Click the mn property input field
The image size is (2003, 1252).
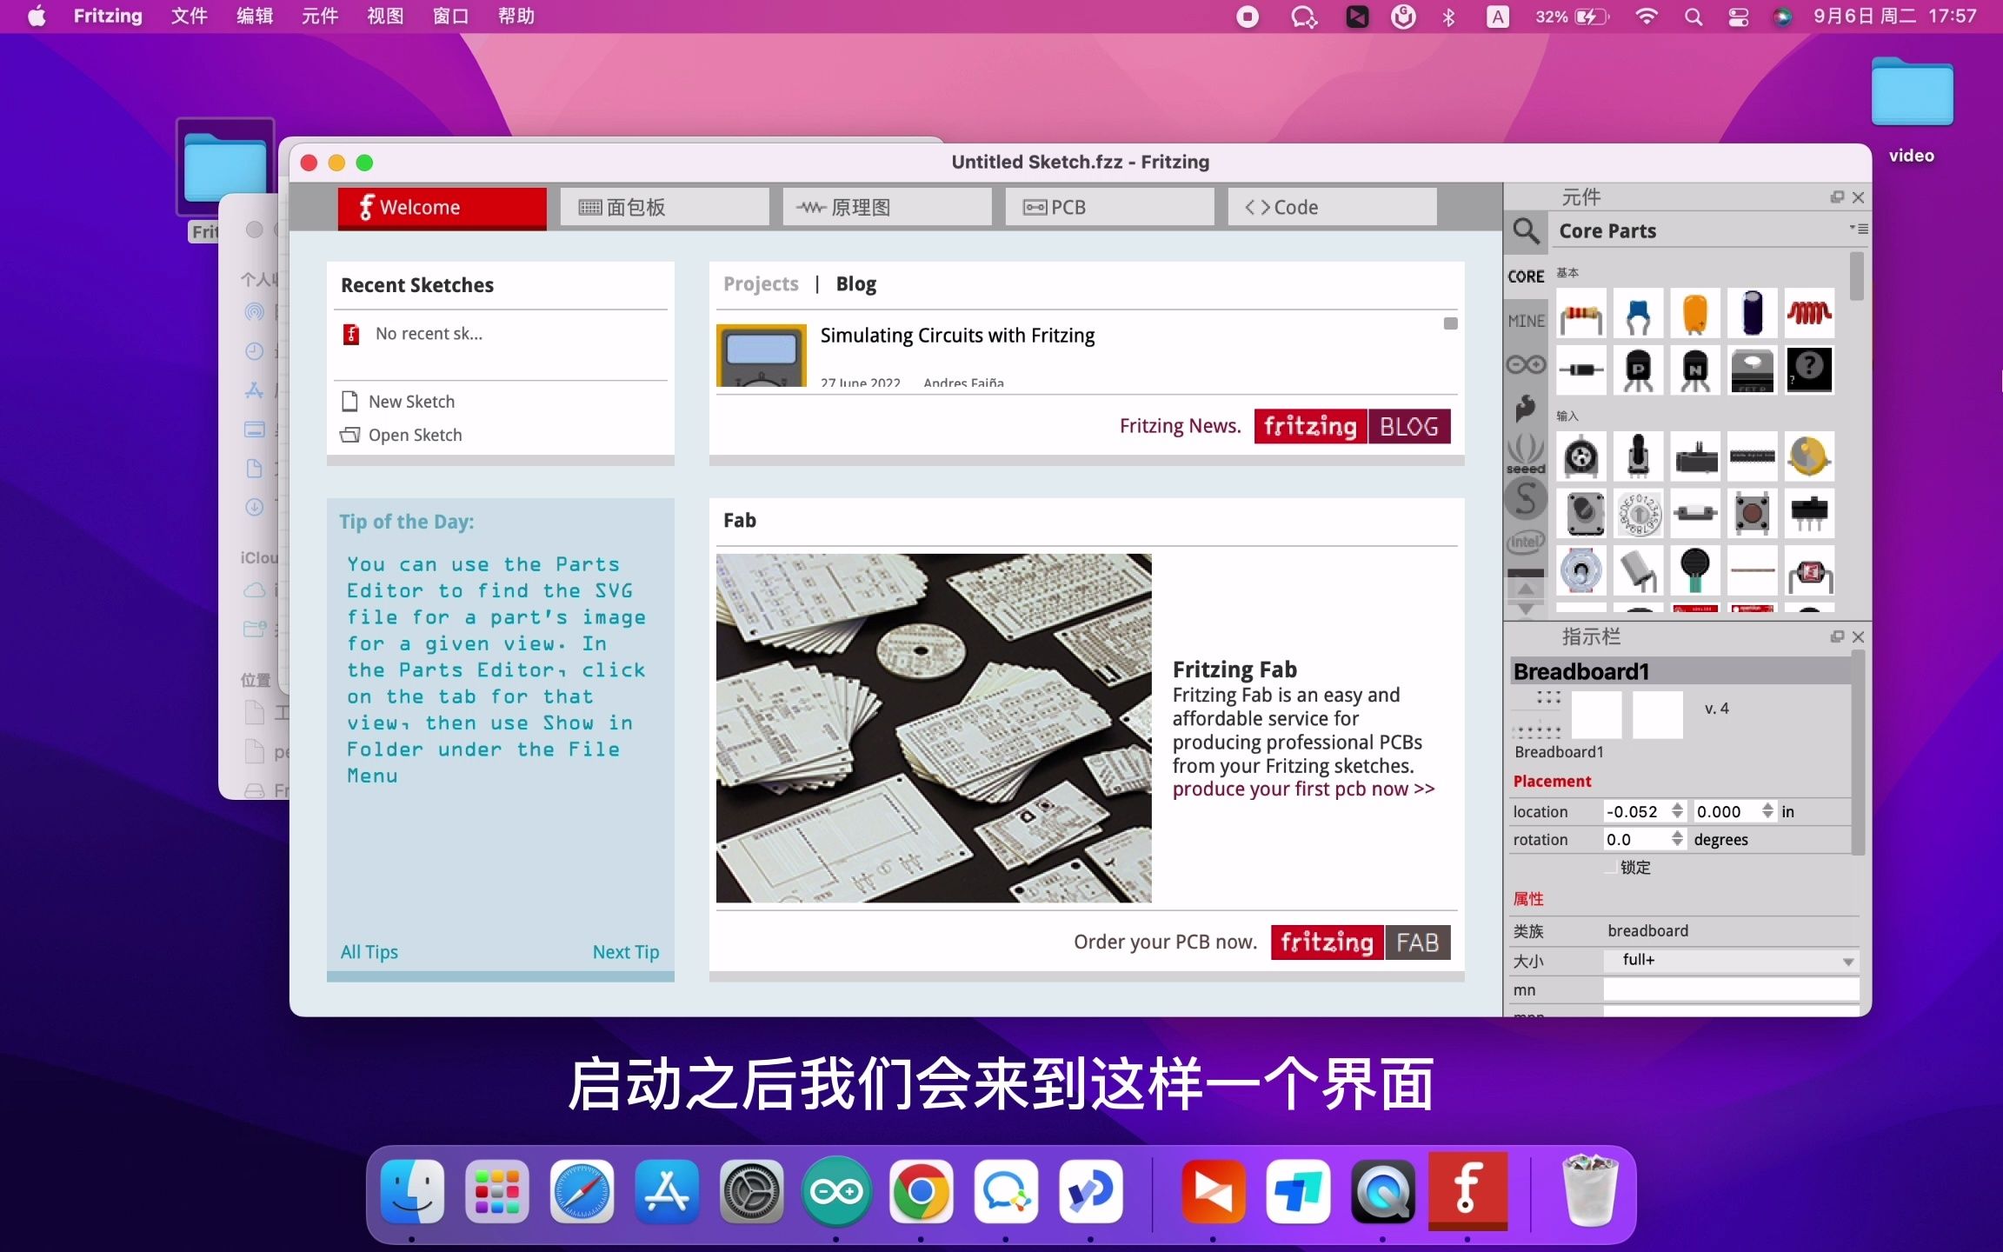[x=1731, y=990]
